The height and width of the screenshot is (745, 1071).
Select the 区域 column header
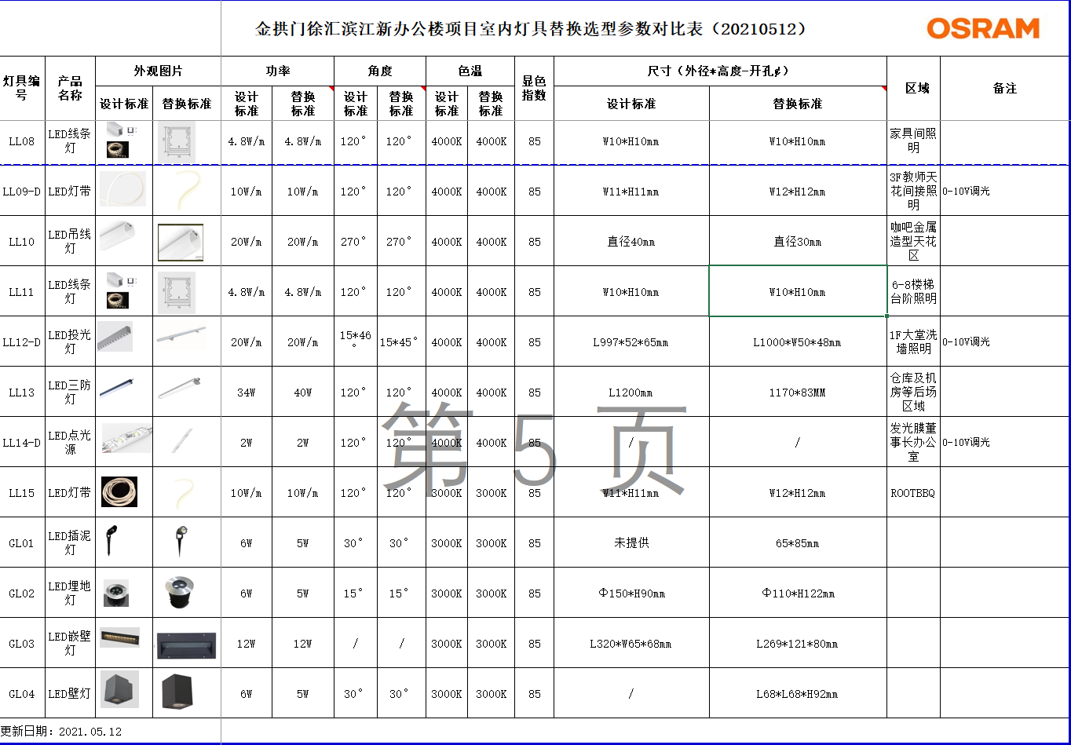(913, 88)
